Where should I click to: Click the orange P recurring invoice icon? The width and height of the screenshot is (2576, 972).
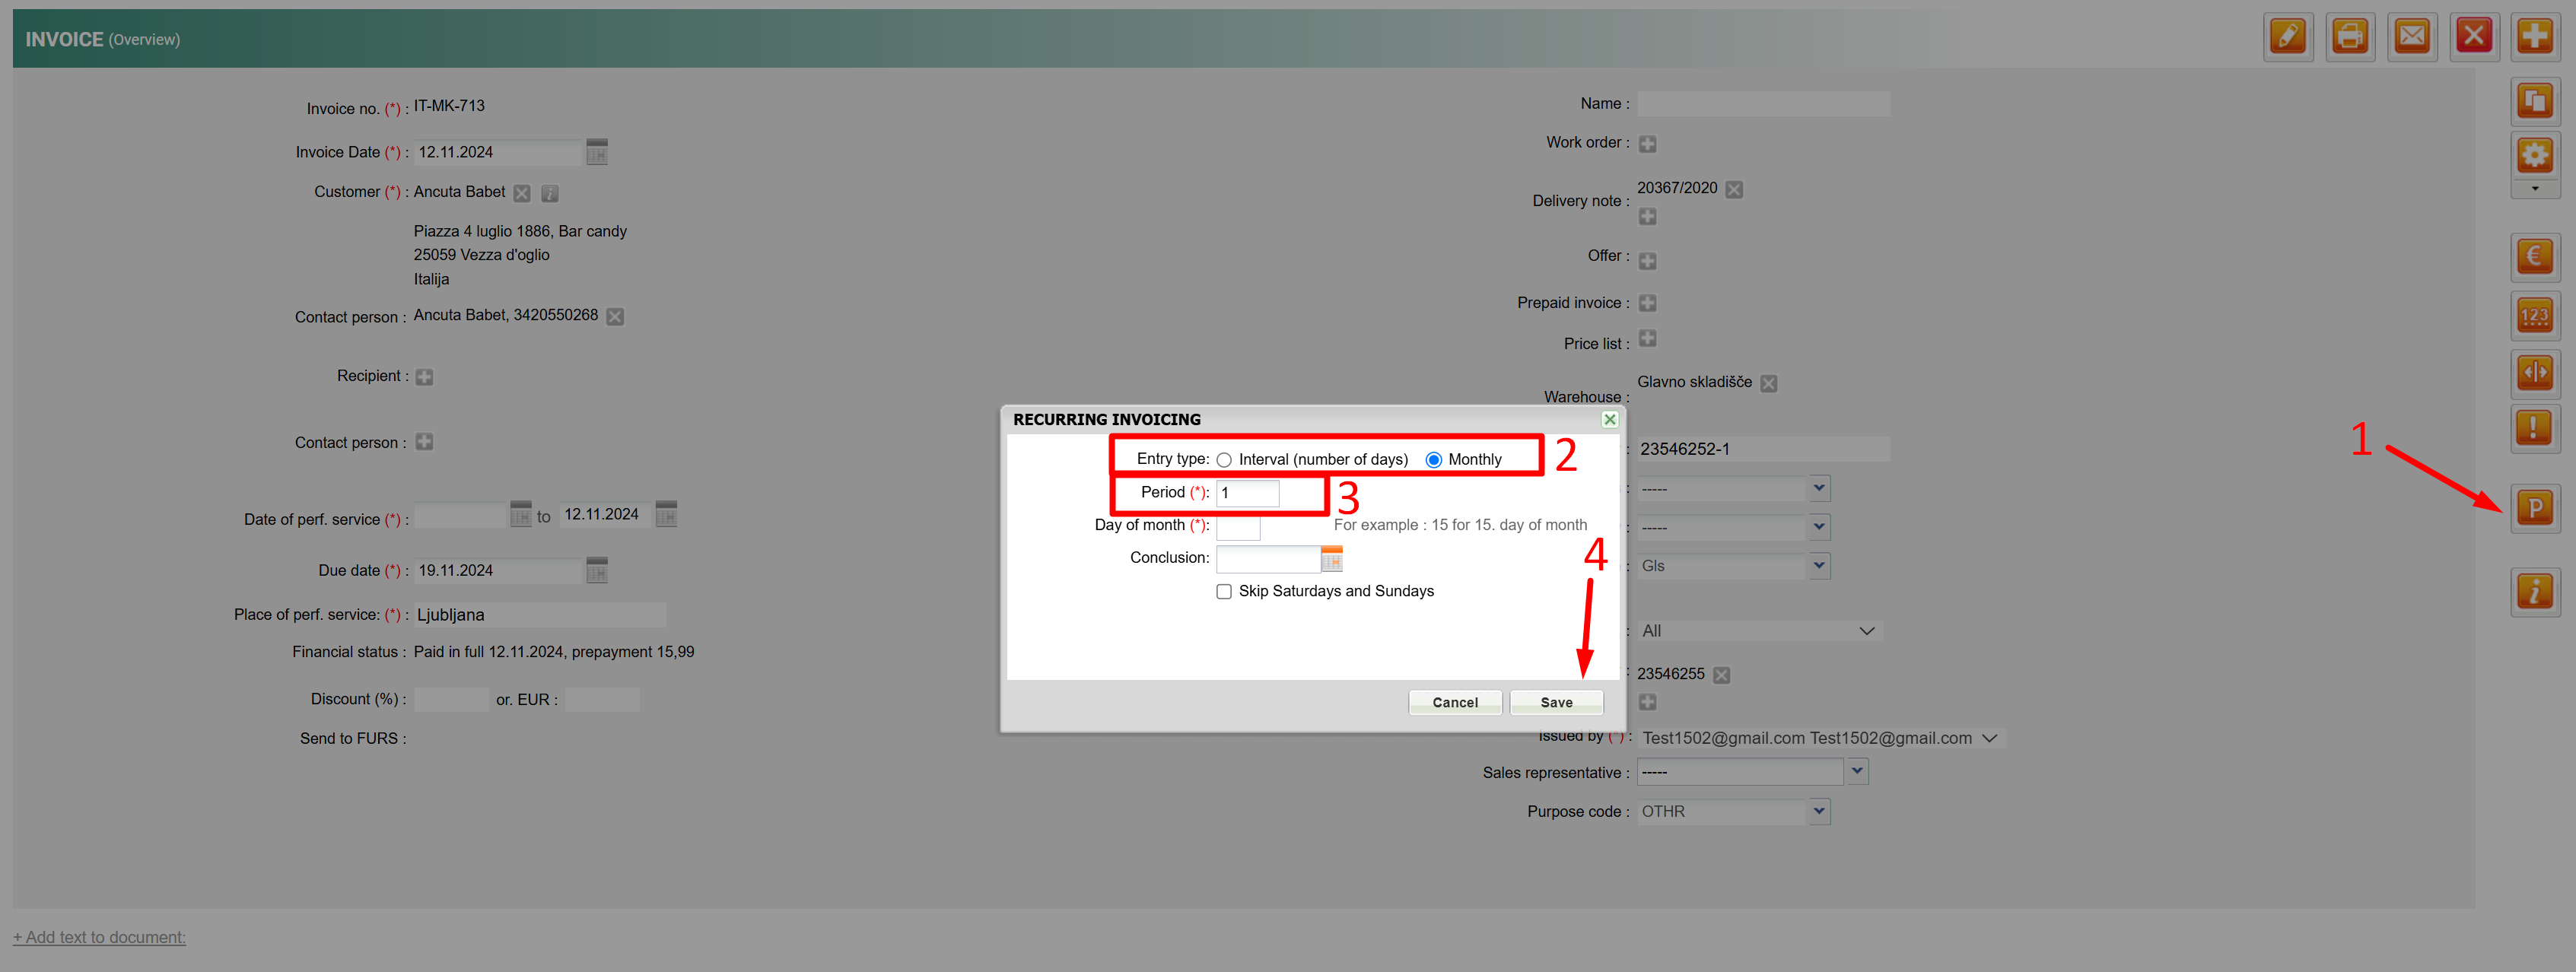coord(2534,508)
